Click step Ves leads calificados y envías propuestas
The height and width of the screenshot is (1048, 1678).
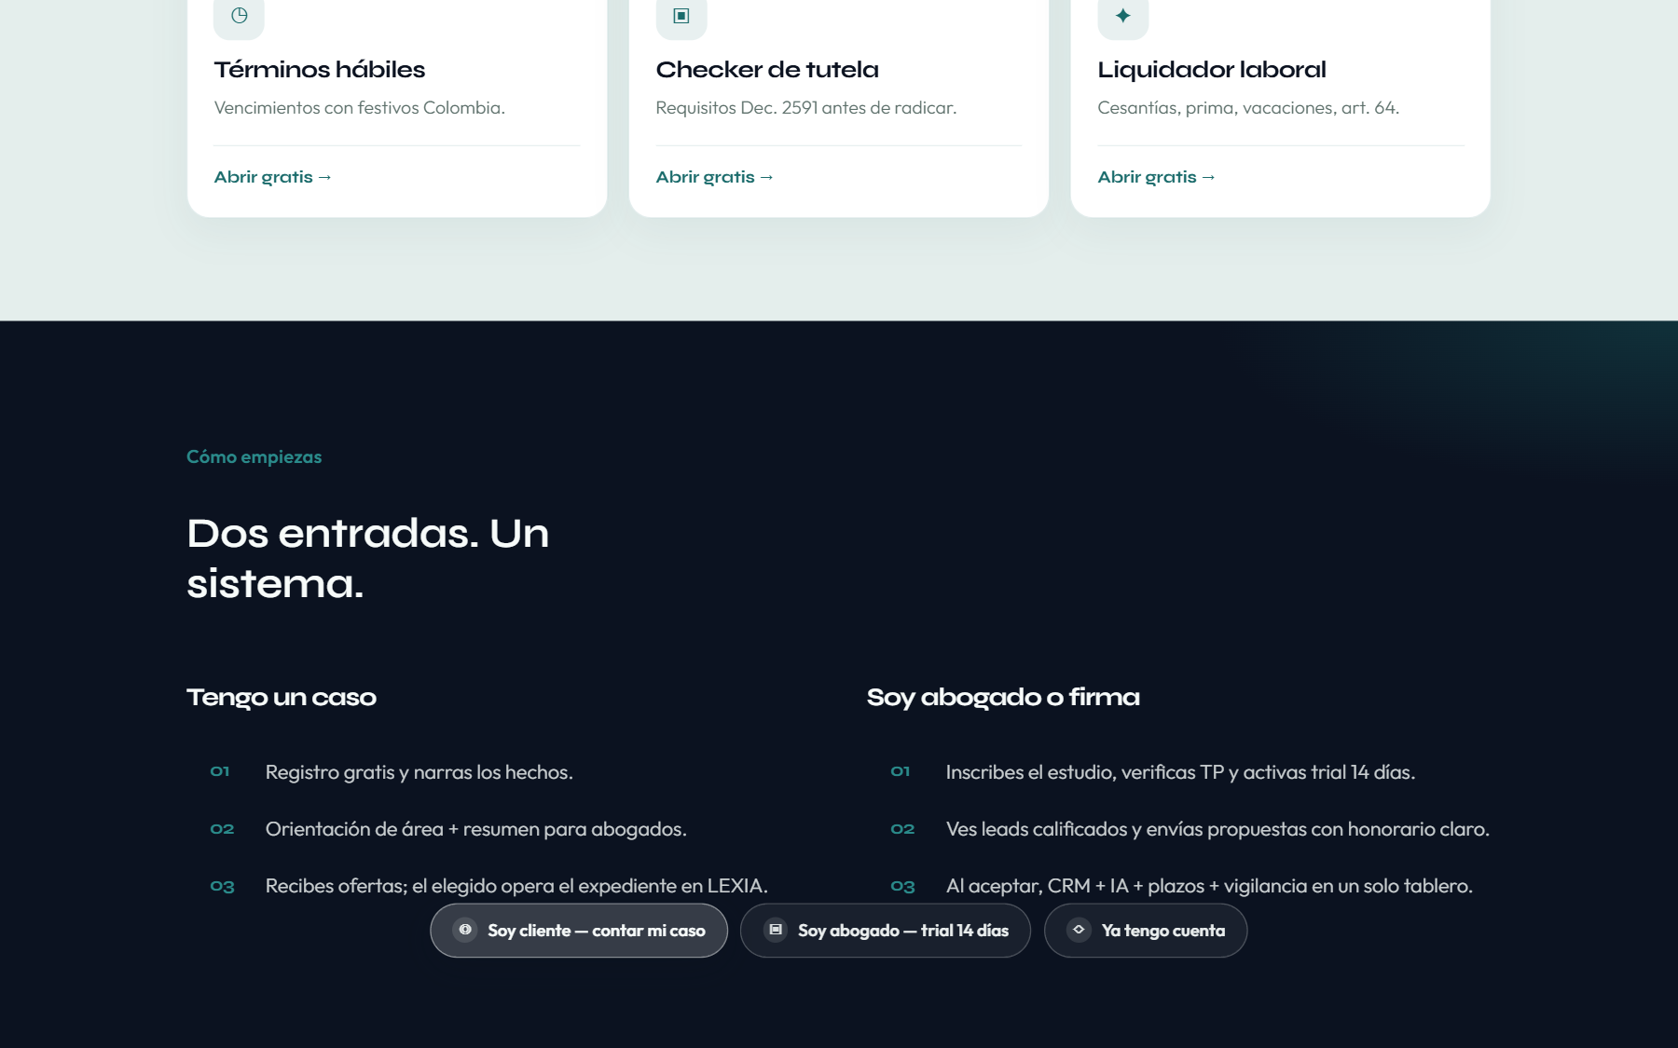point(1217,829)
